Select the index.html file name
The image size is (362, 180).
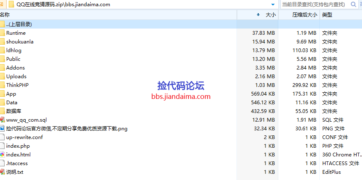pyautogui.click(x=19, y=155)
